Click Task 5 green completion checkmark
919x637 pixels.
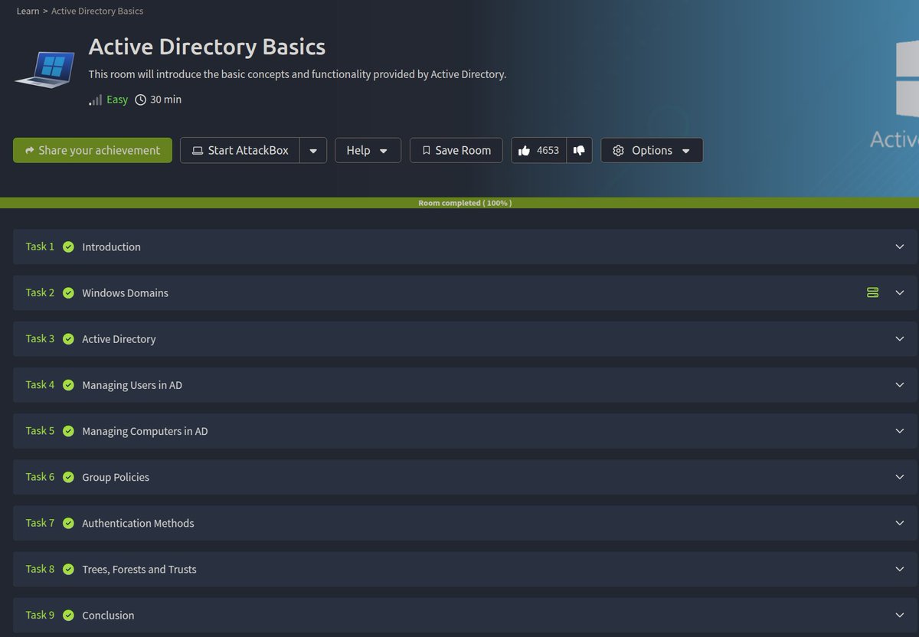click(x=68, y=431)
